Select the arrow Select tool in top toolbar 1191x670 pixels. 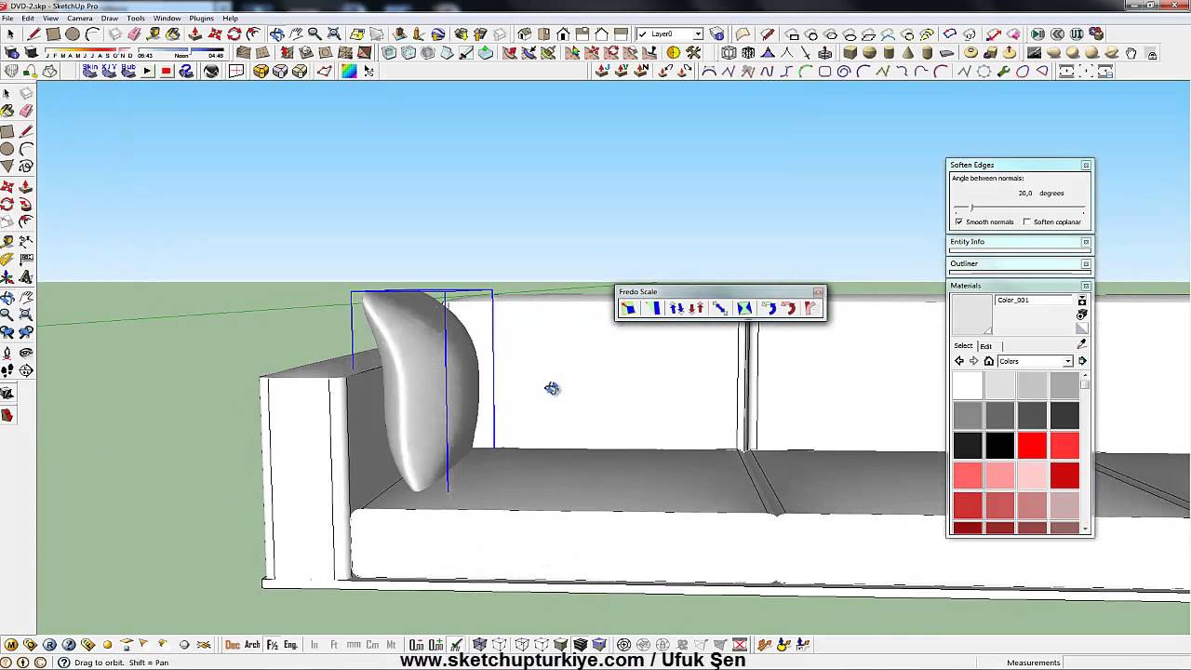11,34
